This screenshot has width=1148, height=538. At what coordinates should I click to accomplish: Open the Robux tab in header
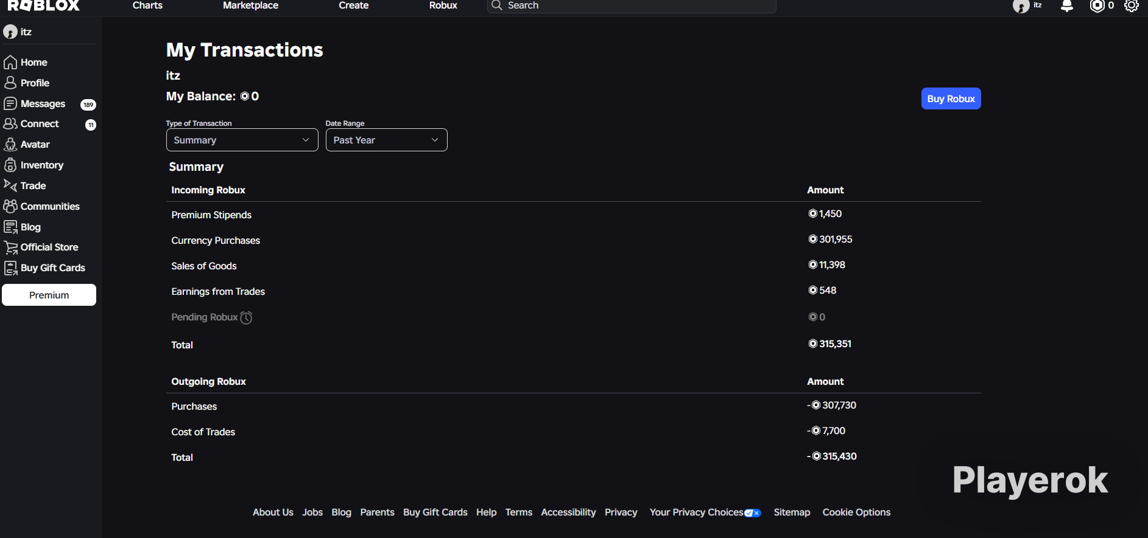click(443, 5)
